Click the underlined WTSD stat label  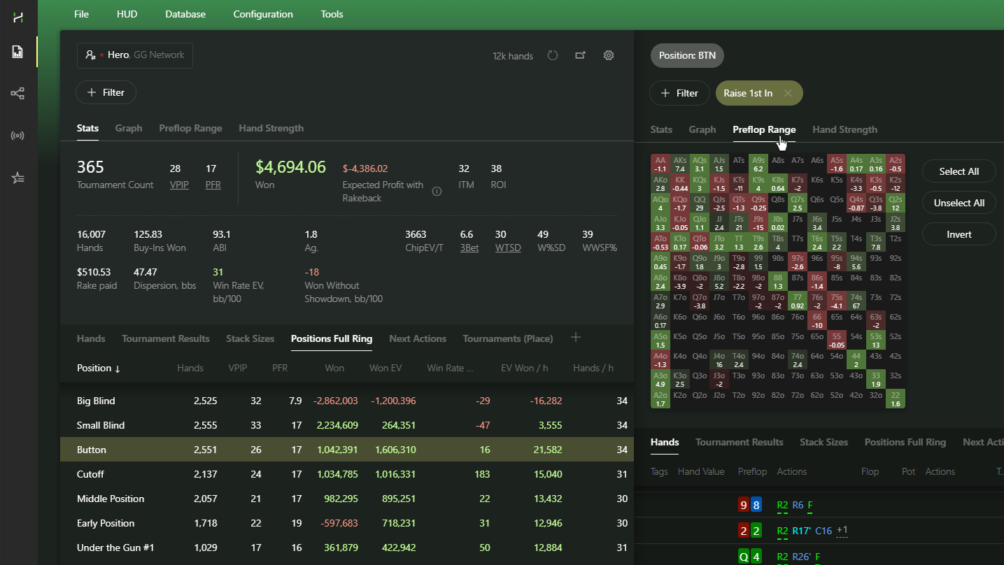click(508, 248)
